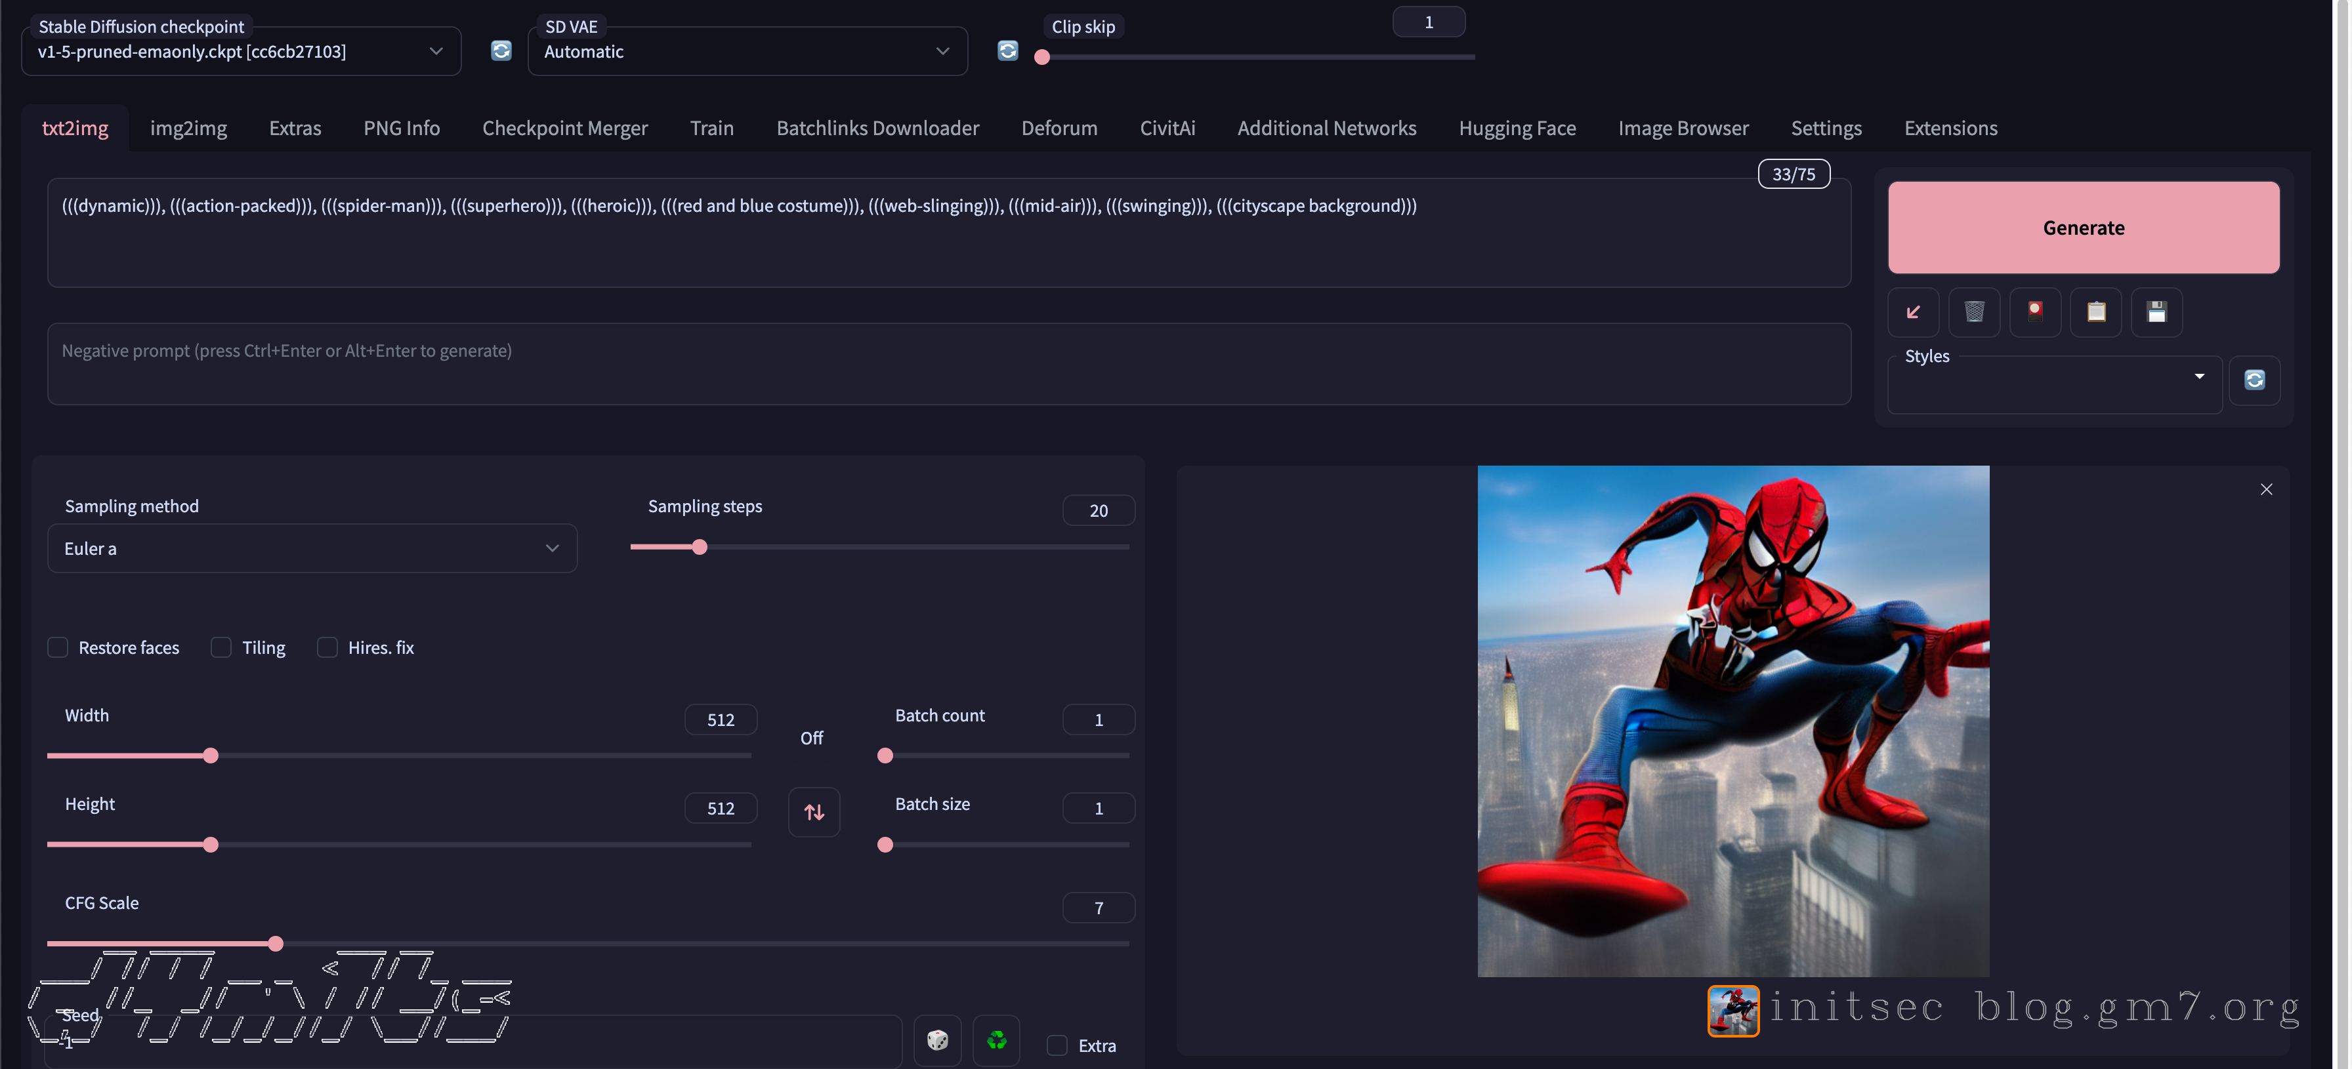Clear the prompt with trash icon
Image resolution: width=2352 pixels, height=1069 pixels.
point(1973,312)
